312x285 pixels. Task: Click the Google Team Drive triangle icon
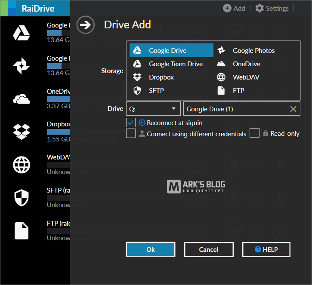pos(137,64)
